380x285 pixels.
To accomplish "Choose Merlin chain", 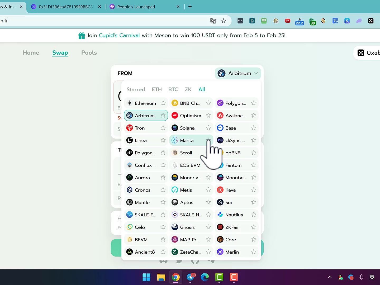I will [x=236, y=252].
